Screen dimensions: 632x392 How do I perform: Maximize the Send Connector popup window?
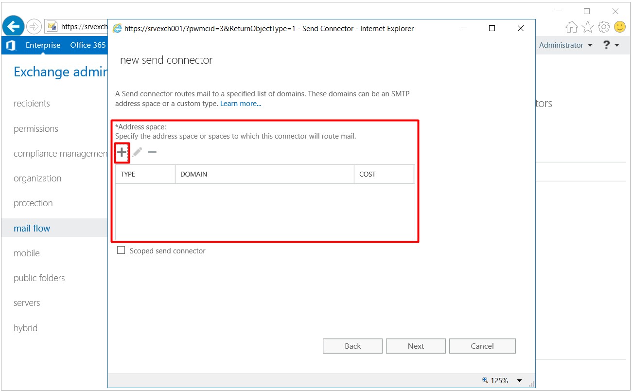(492, 29)
